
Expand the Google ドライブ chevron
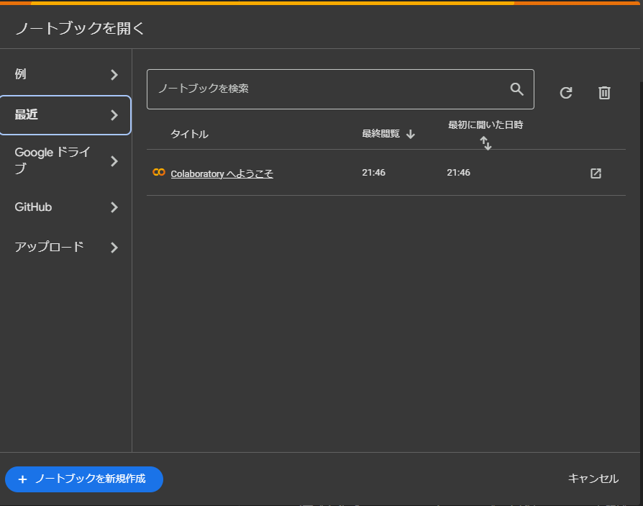point(114,161)
